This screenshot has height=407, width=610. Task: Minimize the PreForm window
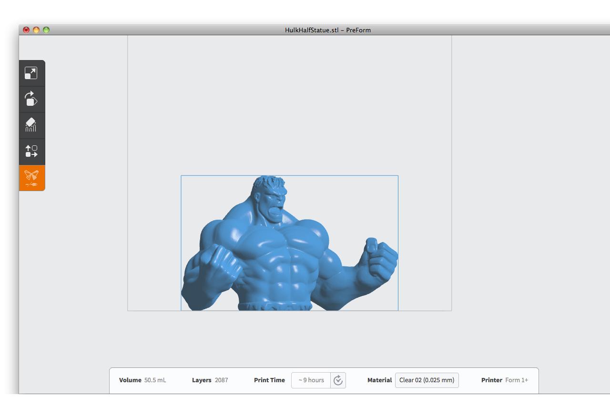36,30
